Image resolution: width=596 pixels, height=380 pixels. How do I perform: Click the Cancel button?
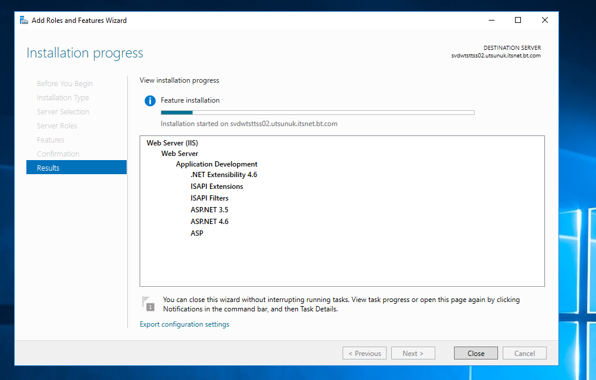click(524, 354)
